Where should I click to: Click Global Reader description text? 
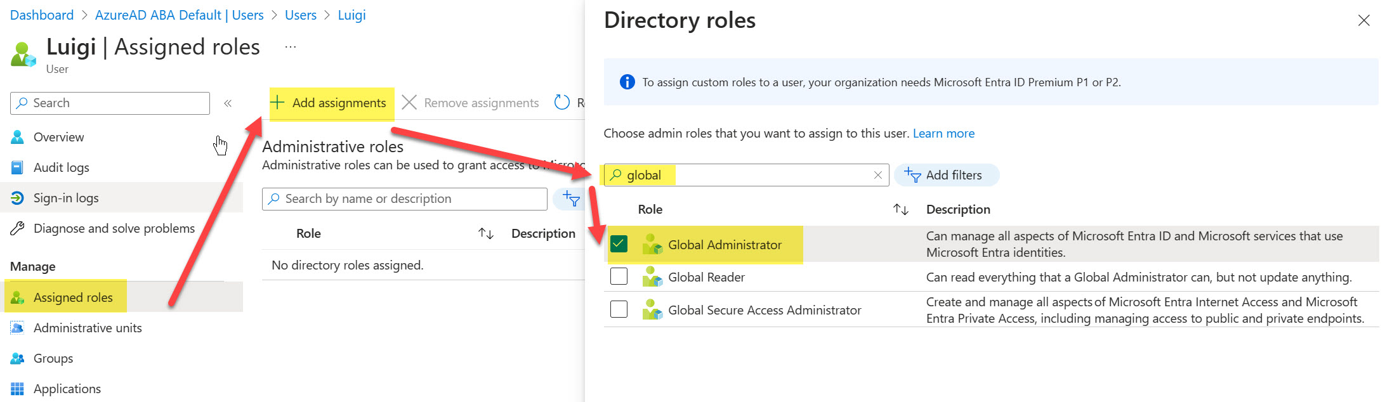coord(1139,277)
